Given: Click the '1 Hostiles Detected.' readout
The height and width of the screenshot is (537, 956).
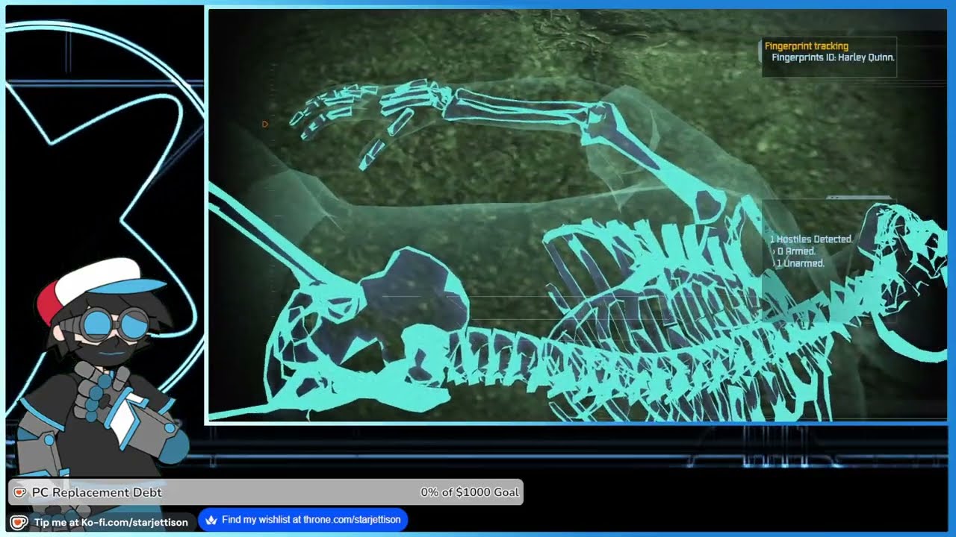Looking at the screenshot, I should (x=811, y=239).
